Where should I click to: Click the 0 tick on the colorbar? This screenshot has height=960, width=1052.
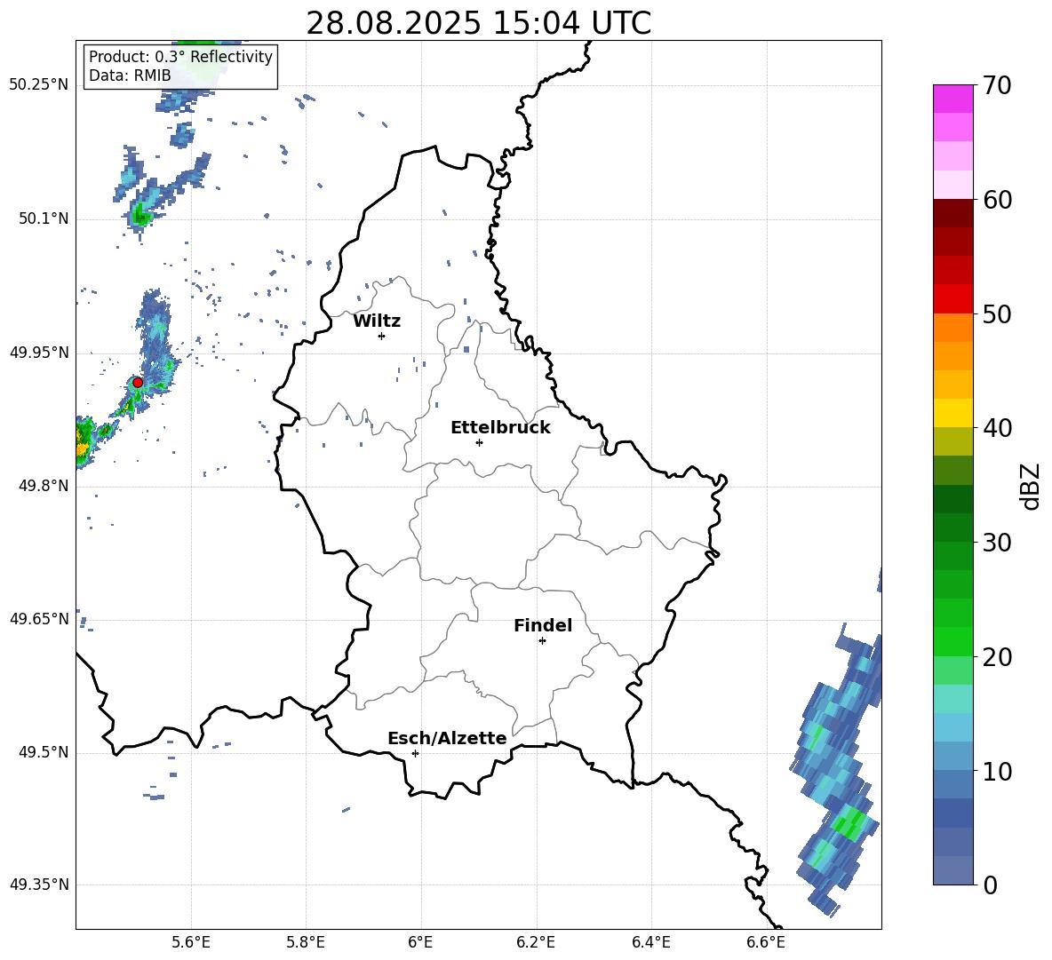tap(990, 885)
